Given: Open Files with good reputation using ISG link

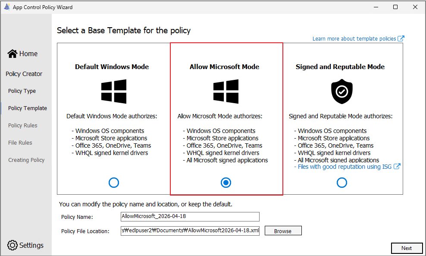Looking at the screenshot, I should click(345, 167).
